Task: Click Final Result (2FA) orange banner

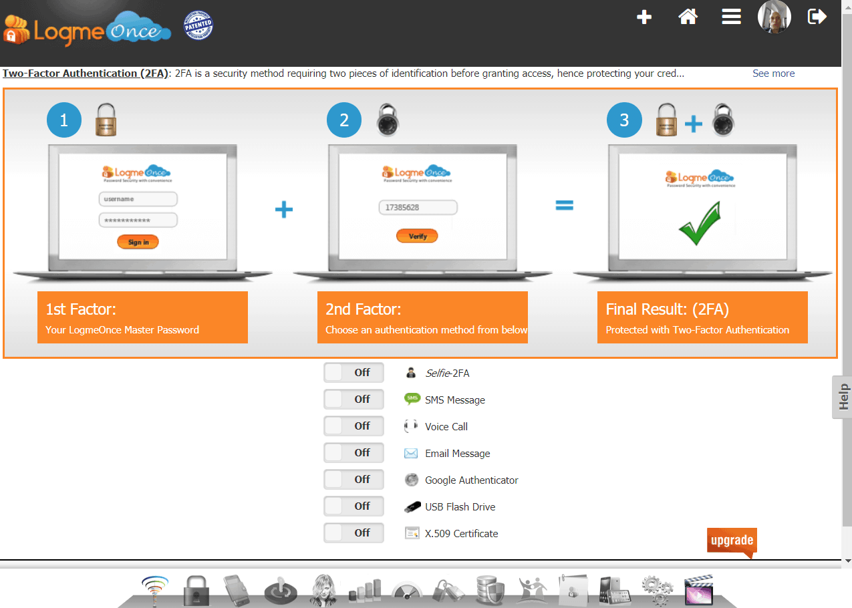Action: [x=702, y=317]
